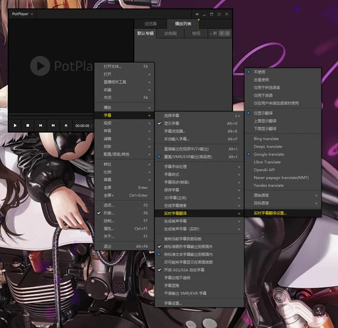The height and width of the screenshot is (328, 338).
Task: Expand the 保存字幕 submenu
Action: (200, 190)
